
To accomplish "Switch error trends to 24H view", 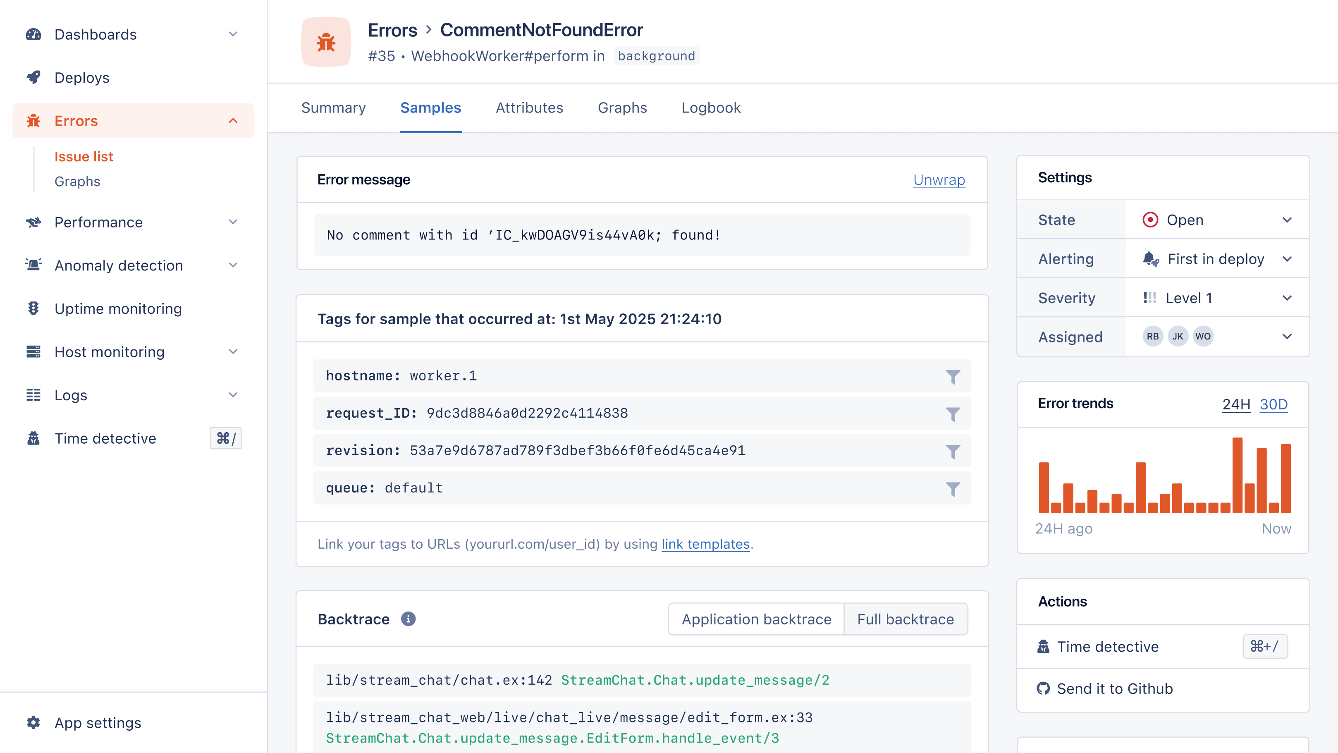I will tap(1236, 404).
